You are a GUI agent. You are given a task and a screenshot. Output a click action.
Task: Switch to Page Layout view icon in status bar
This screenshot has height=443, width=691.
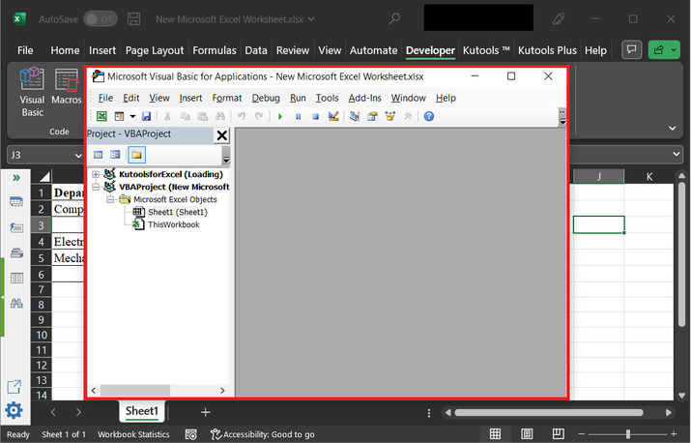click(x=527, y=433)
